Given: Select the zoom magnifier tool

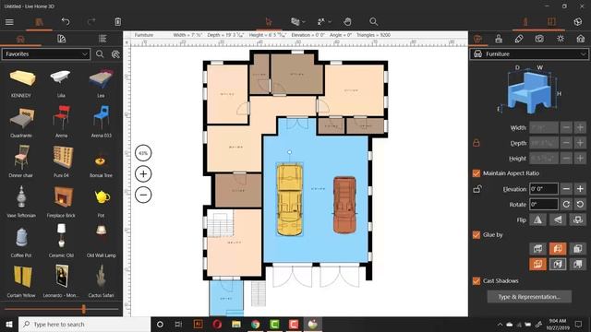Looking at the screenshot, I should [373, 22].
